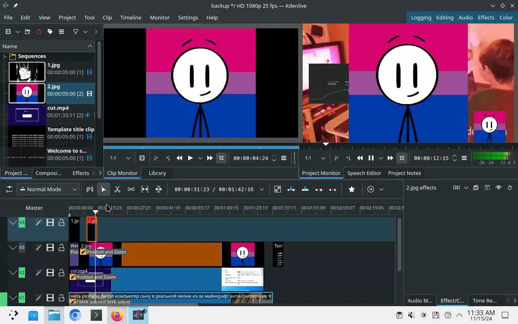Toggle hide video on track V2

coord(50,273)
